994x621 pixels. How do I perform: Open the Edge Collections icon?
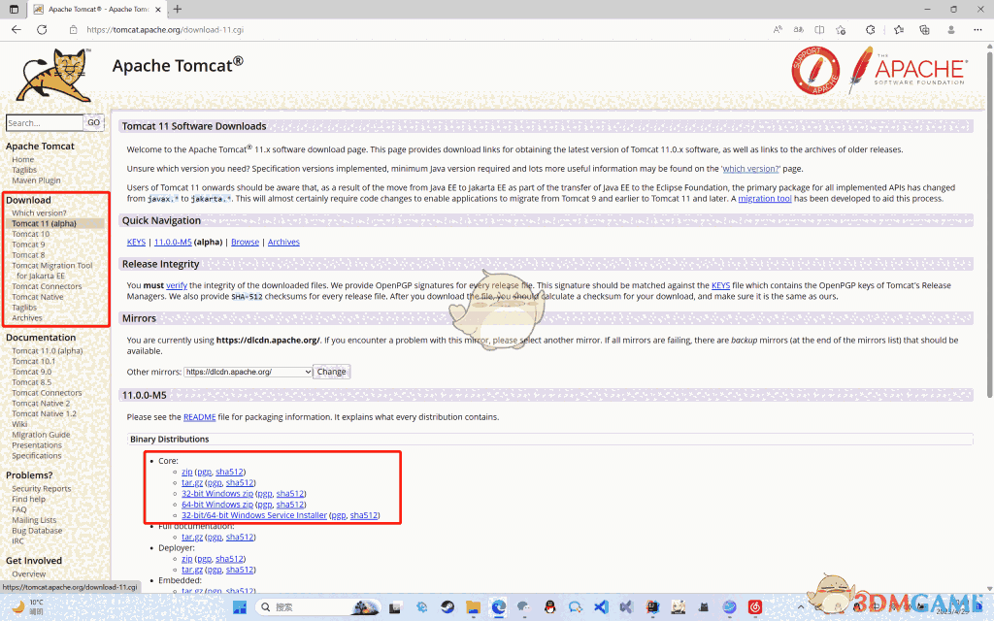click(x=925, y=30)
